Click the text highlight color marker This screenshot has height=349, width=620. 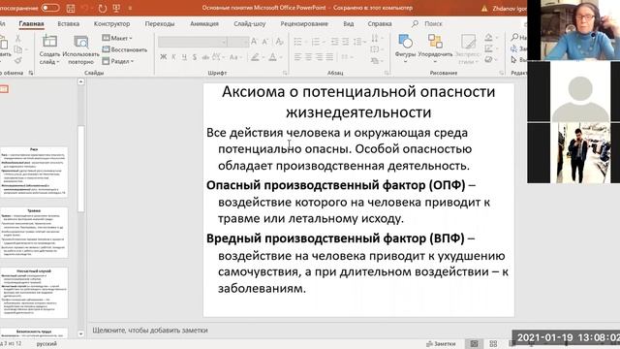click(x=255, y=57)
